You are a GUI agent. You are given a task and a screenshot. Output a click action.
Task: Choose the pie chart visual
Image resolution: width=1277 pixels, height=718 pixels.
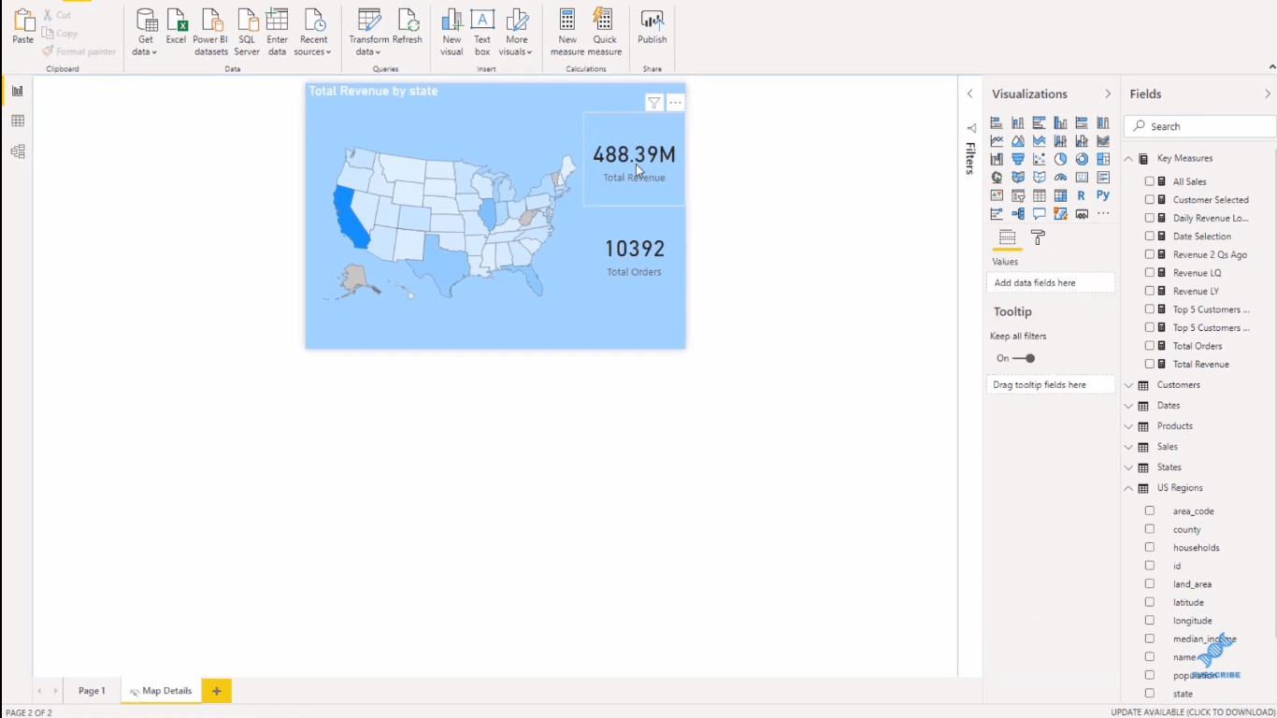pyautogui.click(x=1060, y=159)
